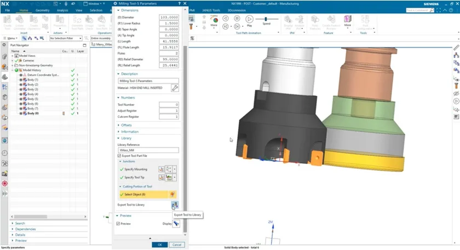
Task: Open the Menu button
Action: pos(11,38)
